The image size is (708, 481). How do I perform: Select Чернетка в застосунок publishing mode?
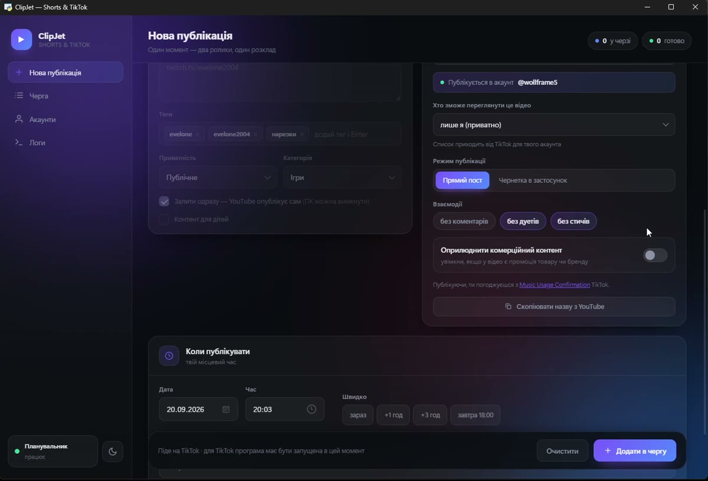533,180
